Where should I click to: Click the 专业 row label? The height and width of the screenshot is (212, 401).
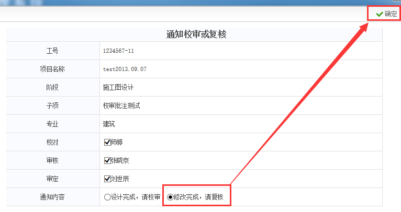[52, 124]
